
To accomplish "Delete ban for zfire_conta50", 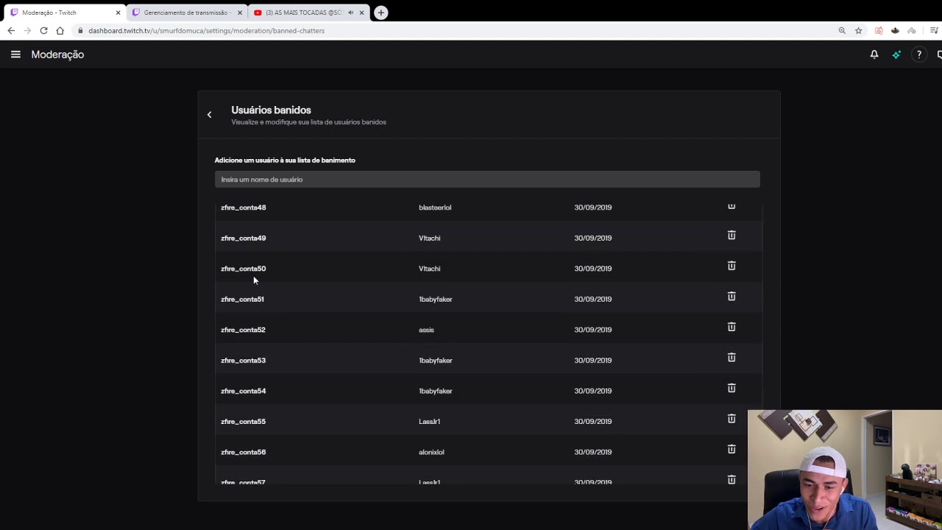I will (732, 266).
